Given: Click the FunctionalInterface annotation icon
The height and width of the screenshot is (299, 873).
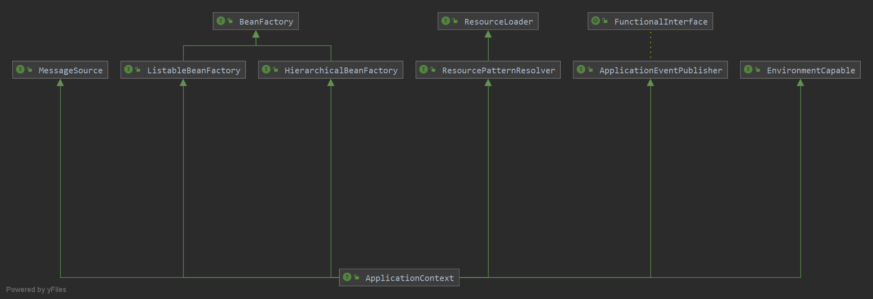Looking at the screenshot, I should tap(596, 20).
